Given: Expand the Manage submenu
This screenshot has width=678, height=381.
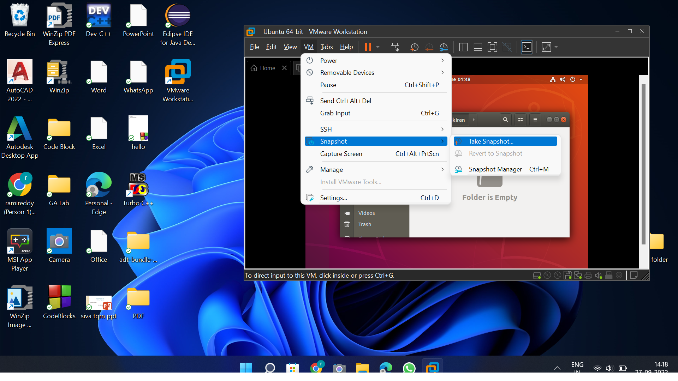Looking at the screenshot, I should [376, 169].
